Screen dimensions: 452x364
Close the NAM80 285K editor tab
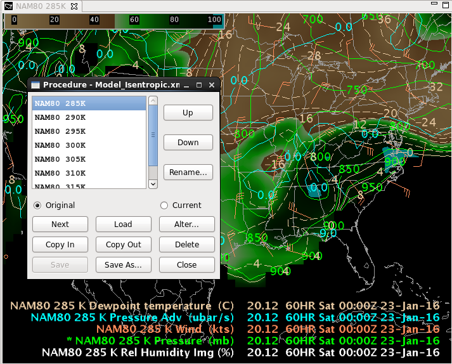(74, 6)
